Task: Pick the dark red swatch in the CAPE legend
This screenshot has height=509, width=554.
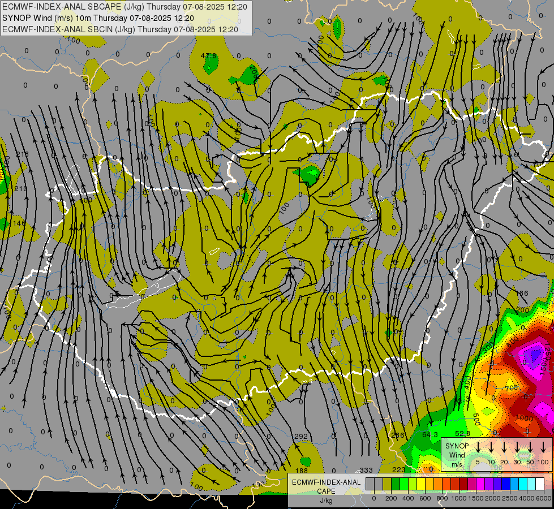Action: [x=463, y=484]
